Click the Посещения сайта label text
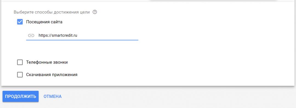 [x=44, y=22]
